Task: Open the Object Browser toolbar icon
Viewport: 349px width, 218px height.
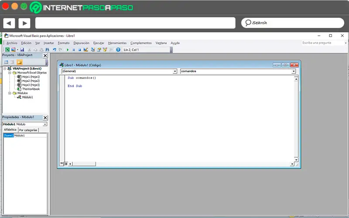Action: click(x=105, y=50)
